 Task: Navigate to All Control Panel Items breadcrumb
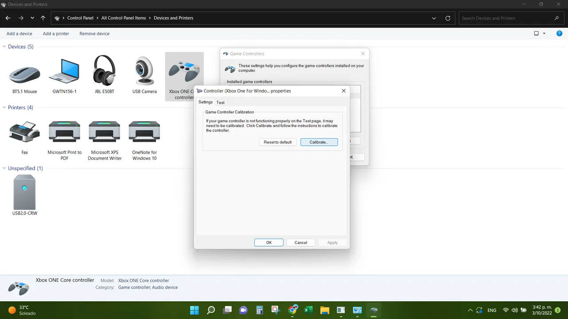[123, 18]
